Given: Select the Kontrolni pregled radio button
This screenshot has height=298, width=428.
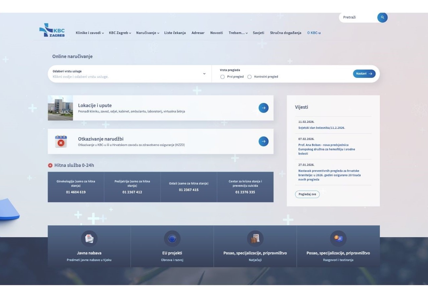Looking at the screenshot, I should pyautogui.click(x=250, y=76).
